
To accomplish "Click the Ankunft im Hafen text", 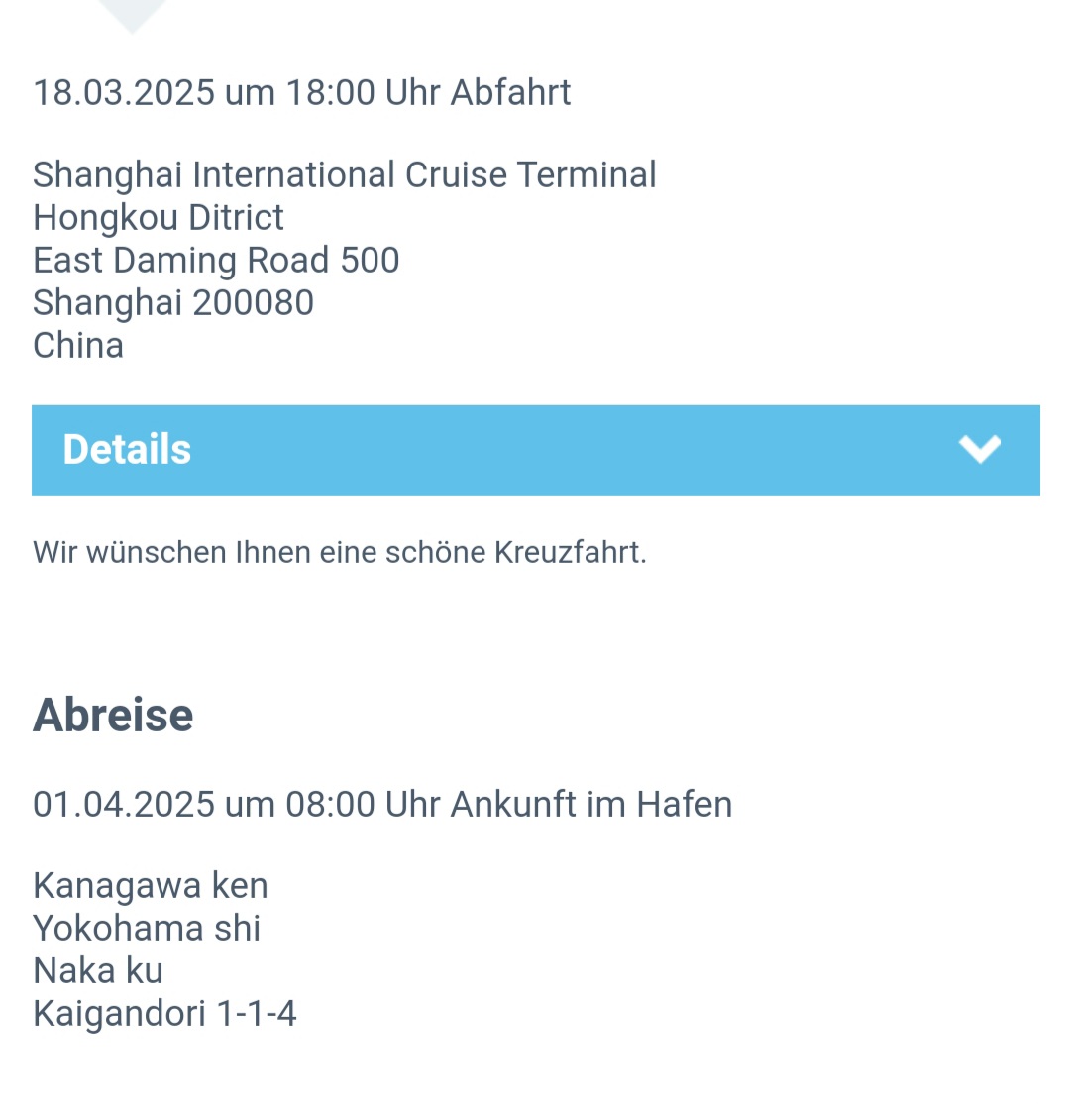I will pyautogui.click(x=591, y=805).
